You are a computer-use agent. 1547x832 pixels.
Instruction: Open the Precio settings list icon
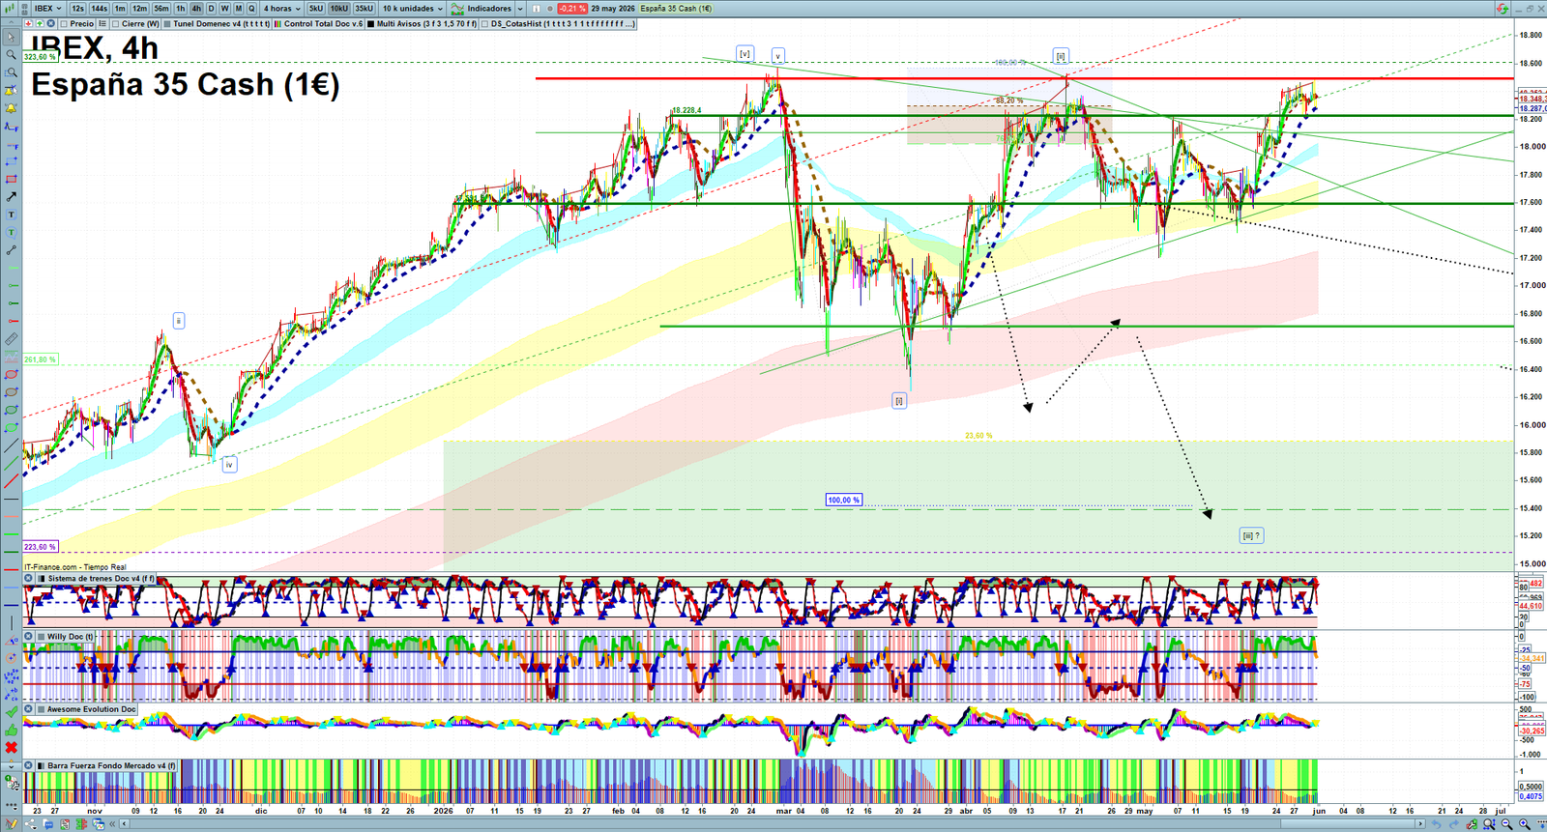(102, 23)
